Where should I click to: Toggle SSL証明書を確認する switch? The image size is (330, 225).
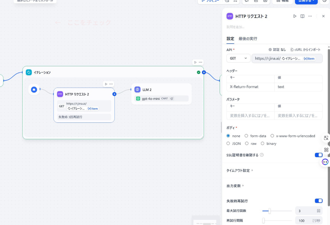tap(319, 155)
